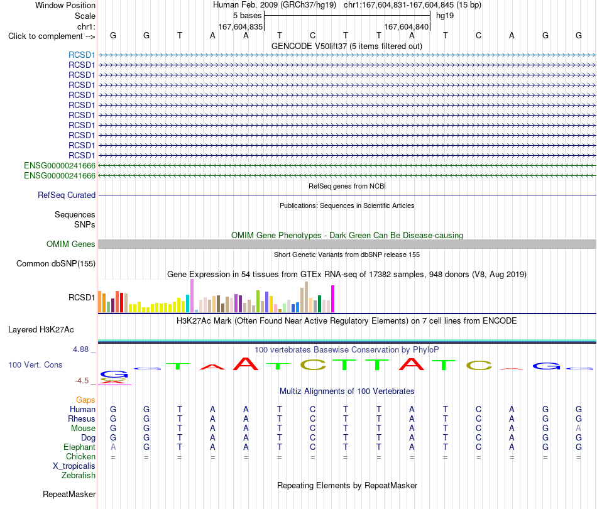This screenshot has width=597, height=509.
Task: Click the gray OMIM Genes item bar
Action: click(x=347, y=244)
